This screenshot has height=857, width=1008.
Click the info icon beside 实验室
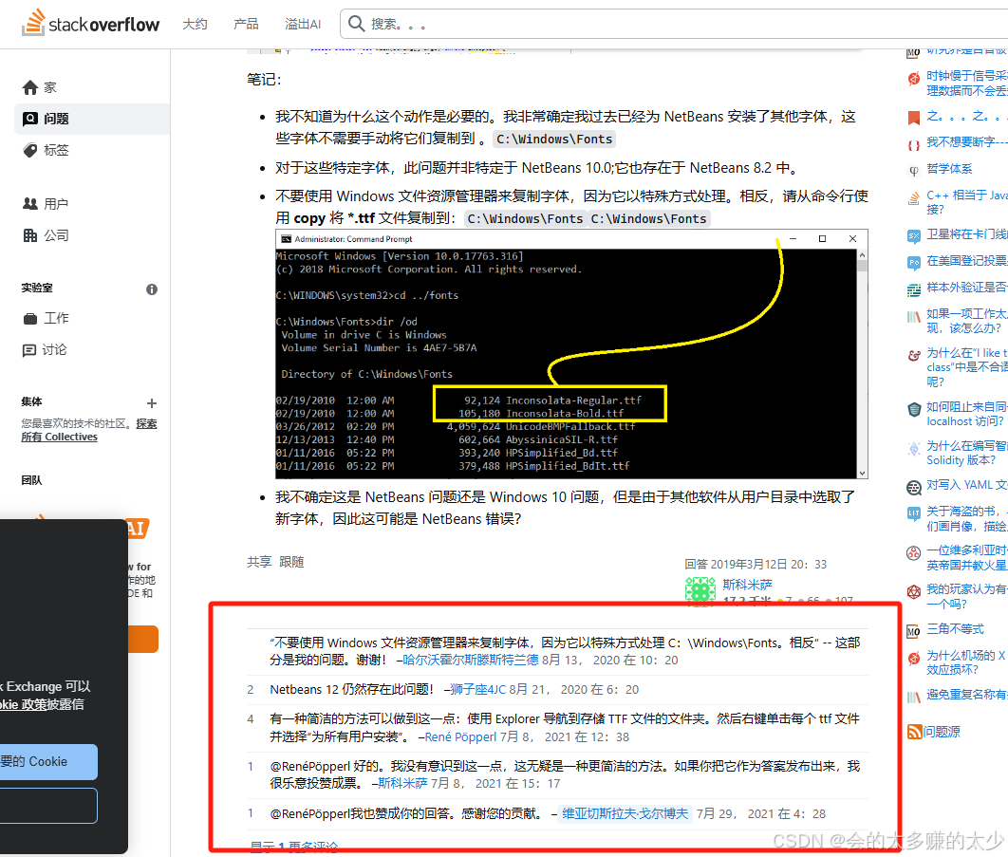[x=152, y=289]
